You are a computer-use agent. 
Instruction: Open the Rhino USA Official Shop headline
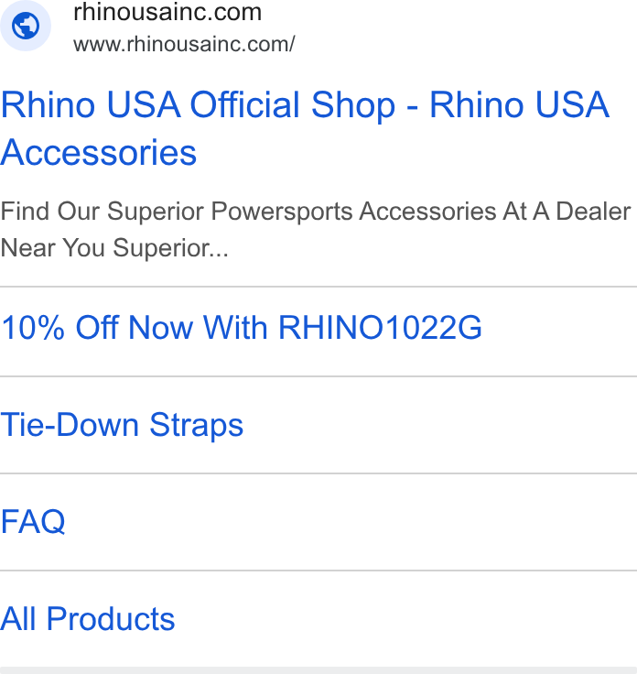pos(305,128)
